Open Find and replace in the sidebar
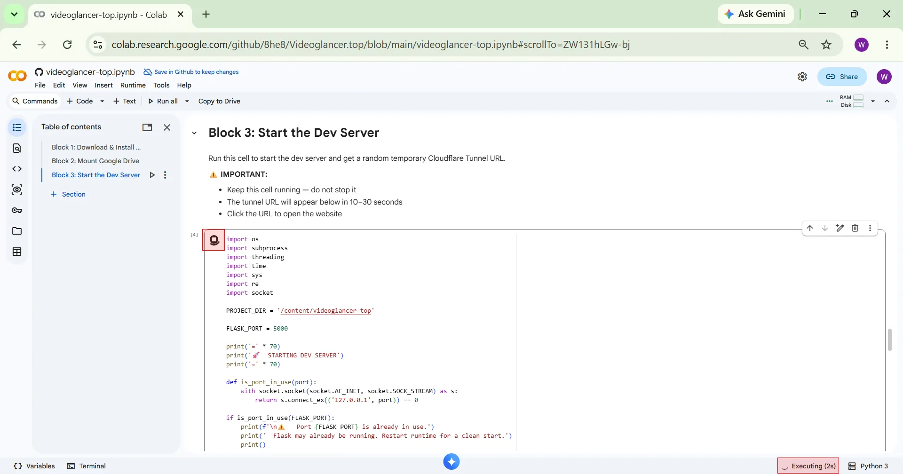The width and height of the screenshot is (903, 474). pyautogui.click(x=17, y=148)
